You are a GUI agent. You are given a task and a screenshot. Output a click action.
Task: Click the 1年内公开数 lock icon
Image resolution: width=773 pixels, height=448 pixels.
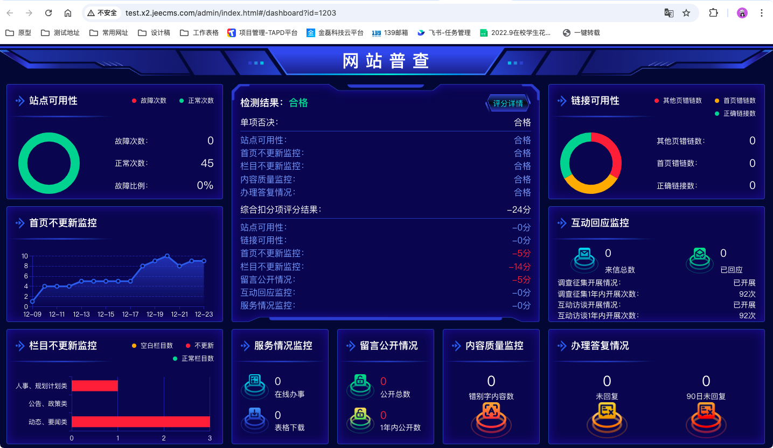360,417
